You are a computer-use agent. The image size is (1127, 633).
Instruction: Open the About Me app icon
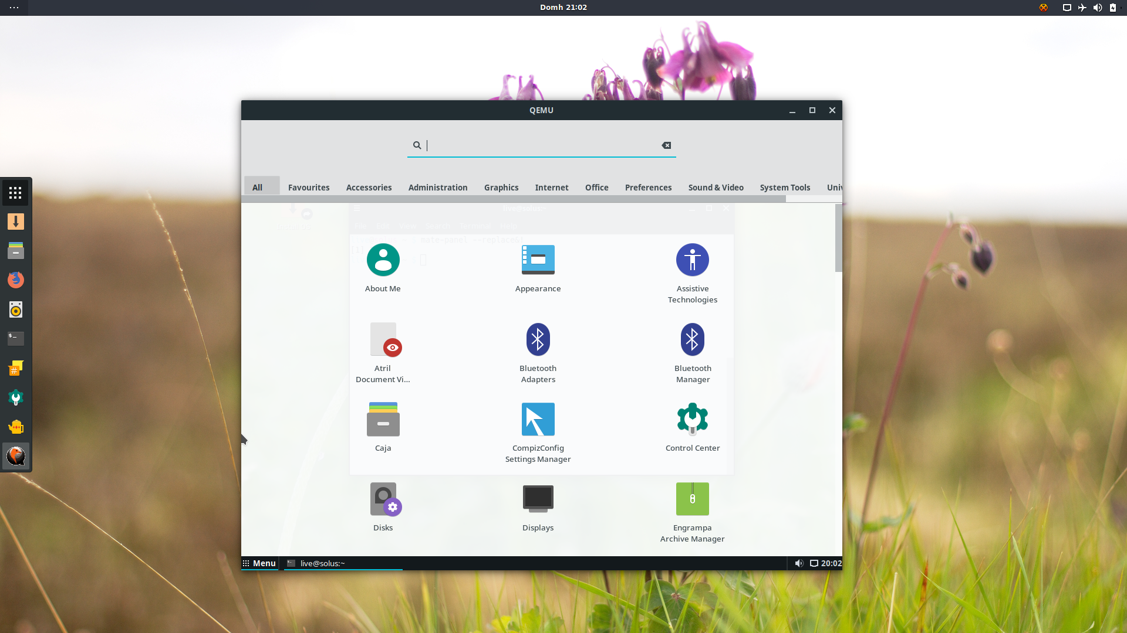coord(383,260)
